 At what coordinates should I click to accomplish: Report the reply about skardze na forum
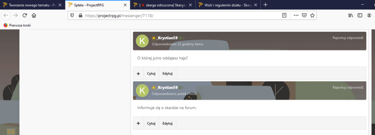[x=348, y=87]
